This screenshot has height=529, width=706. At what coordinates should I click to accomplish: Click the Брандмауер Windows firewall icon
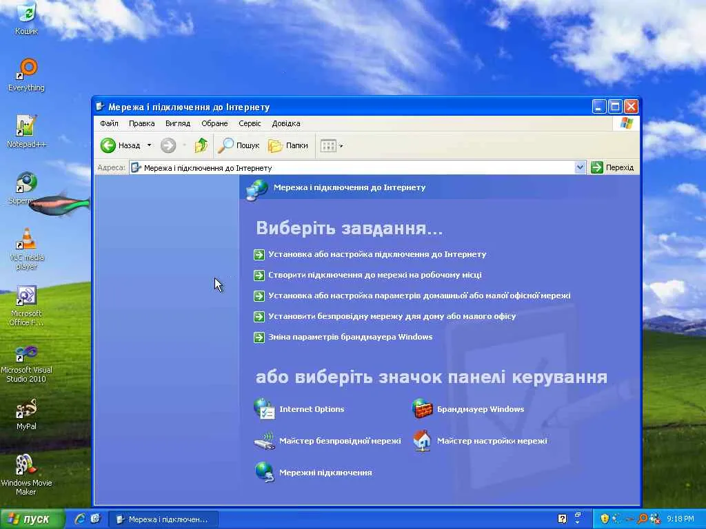422,409
